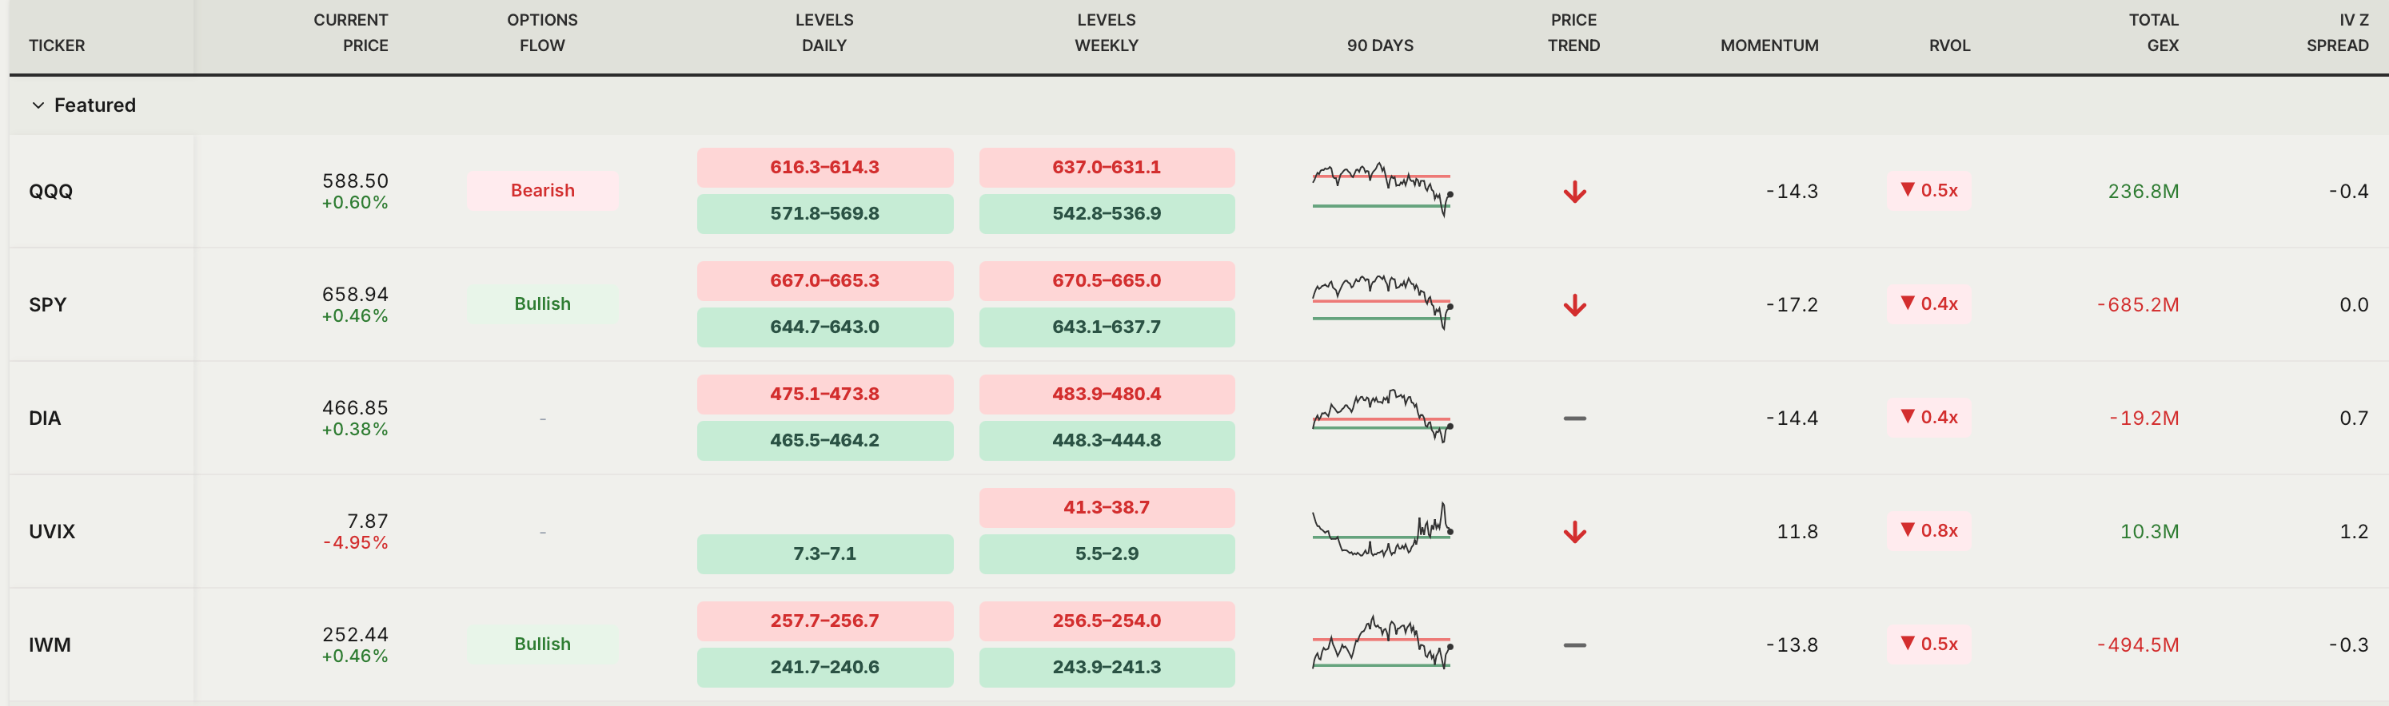
Task: Click the UVIX momentum value 11.8
Action: pyautogui.click(x=1797, y=532)
